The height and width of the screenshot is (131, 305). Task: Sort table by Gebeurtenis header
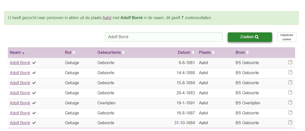coord(111,53)
